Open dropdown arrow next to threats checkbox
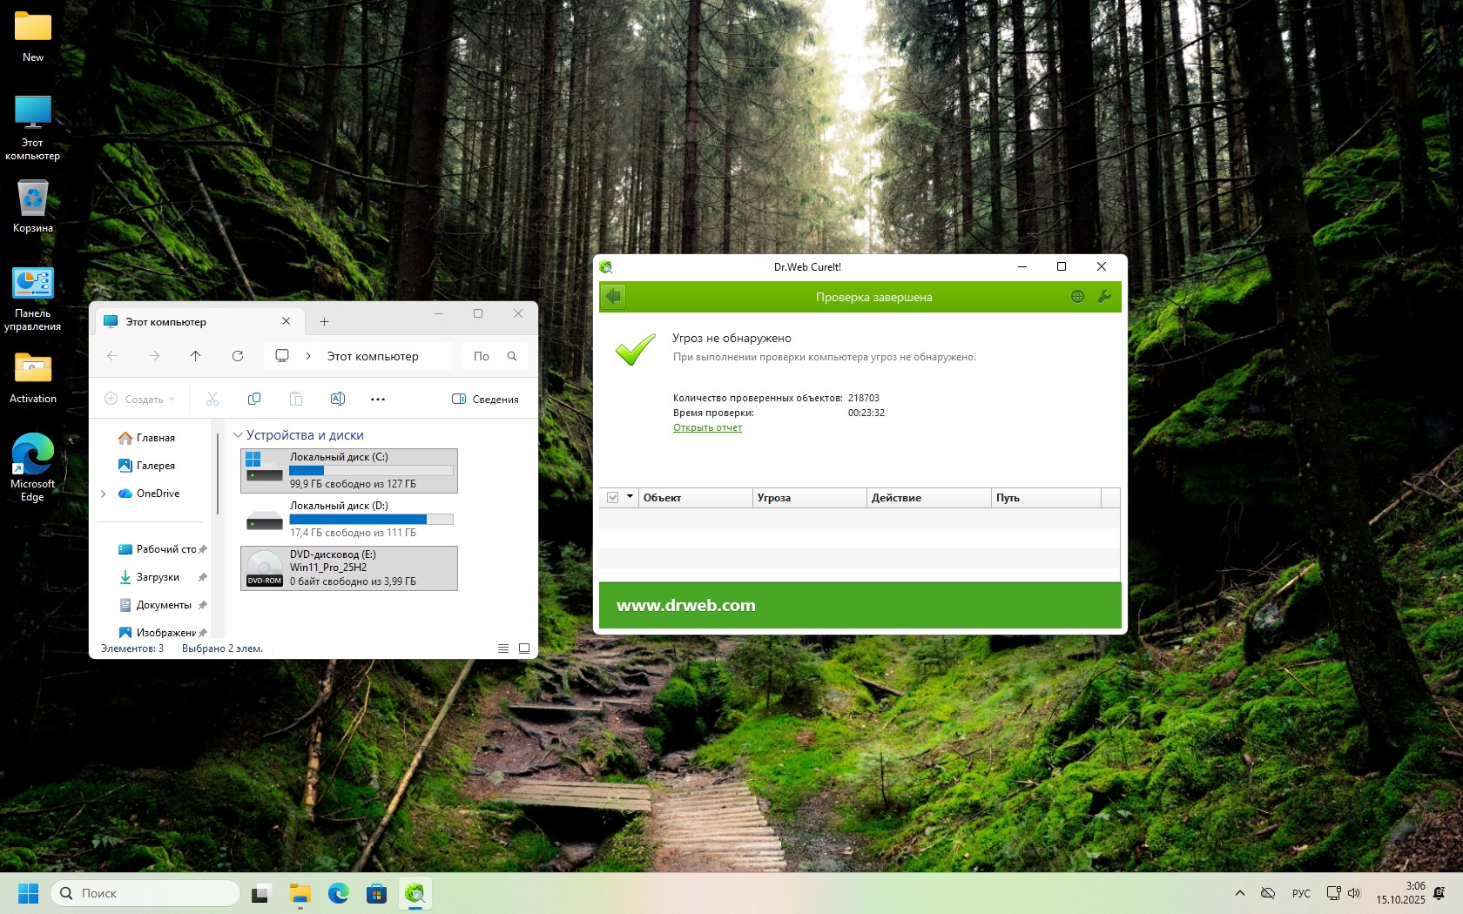This screenshot has height=914, width=1463. tap(630, 497)
